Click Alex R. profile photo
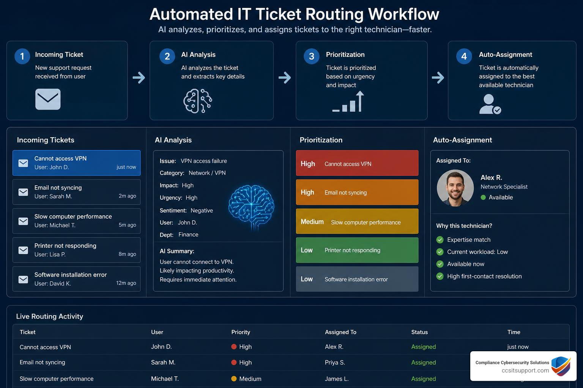 (455, 188)
